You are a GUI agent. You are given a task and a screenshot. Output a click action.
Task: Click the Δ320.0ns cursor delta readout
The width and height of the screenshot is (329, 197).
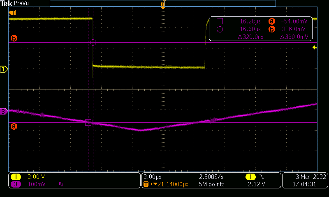(250, 37)
